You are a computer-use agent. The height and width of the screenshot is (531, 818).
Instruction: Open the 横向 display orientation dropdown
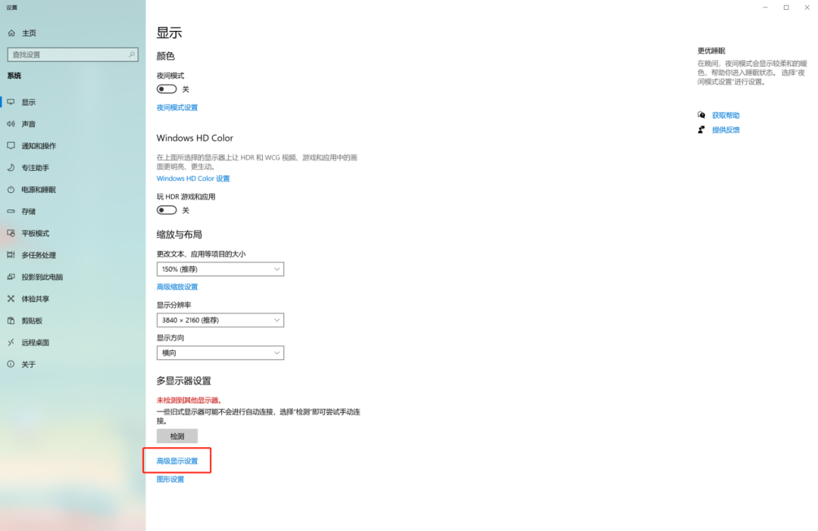click(x=220, y=352)
